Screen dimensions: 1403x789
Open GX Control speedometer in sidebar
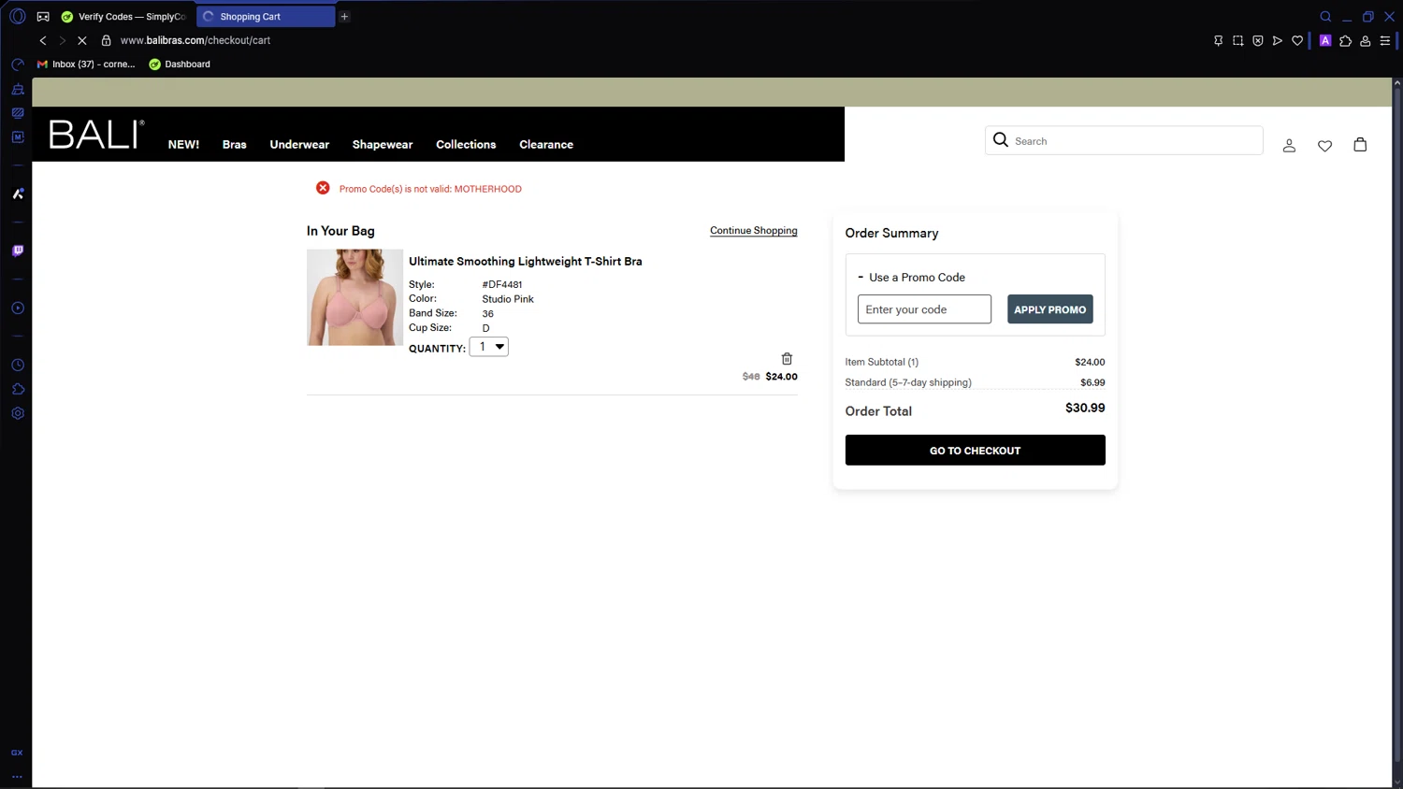pos(18,65)
